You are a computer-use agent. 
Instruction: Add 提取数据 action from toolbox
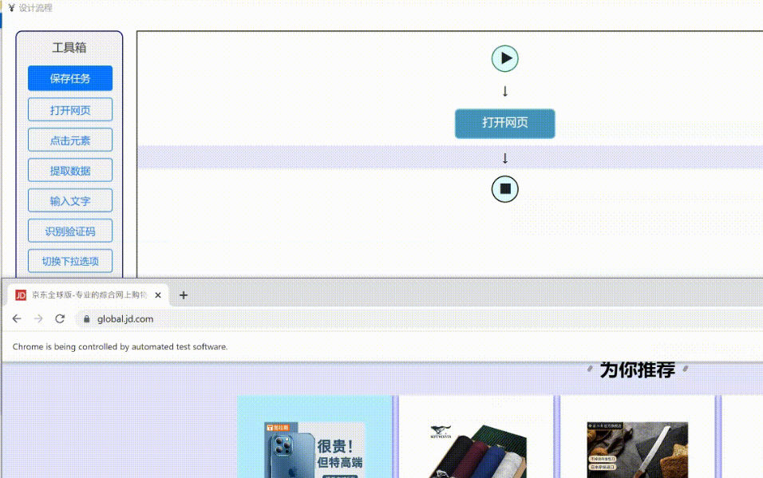click(70, 170)
